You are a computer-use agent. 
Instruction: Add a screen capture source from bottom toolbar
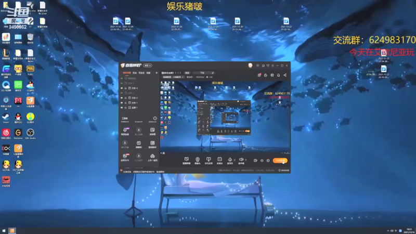coord(187,161)
